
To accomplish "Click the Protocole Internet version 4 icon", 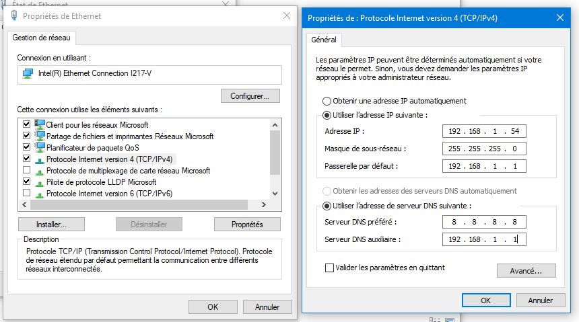I will coord(40,159).
